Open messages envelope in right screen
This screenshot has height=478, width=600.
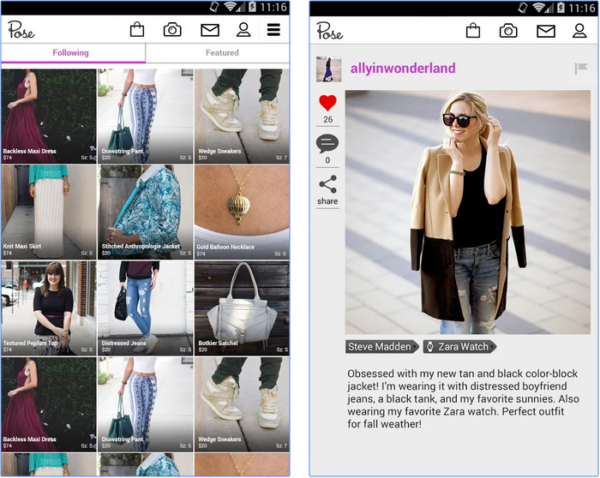point(546,31)
